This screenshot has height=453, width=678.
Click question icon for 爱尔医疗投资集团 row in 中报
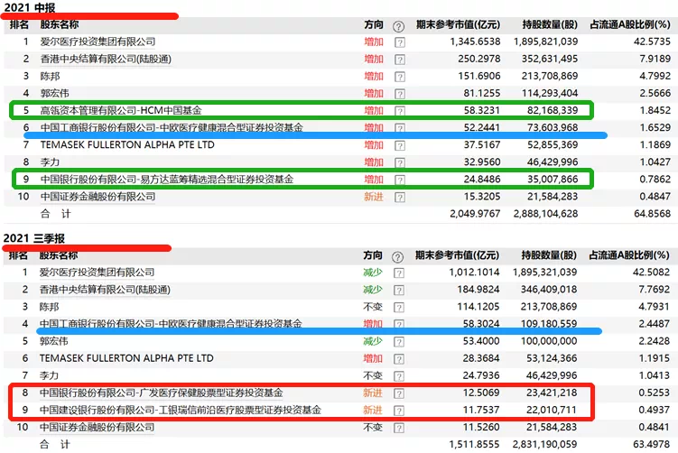[x=400, y=42]
